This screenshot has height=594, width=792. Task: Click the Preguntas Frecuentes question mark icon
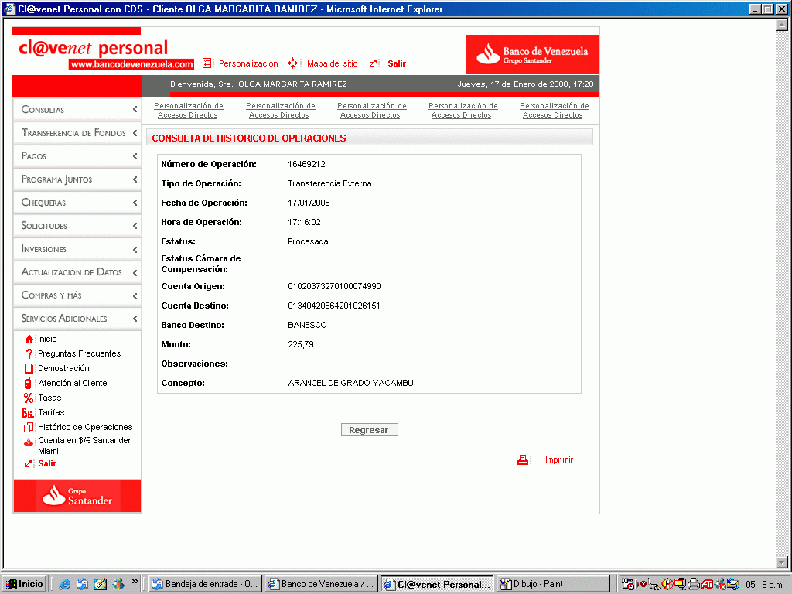click(29, 353)
